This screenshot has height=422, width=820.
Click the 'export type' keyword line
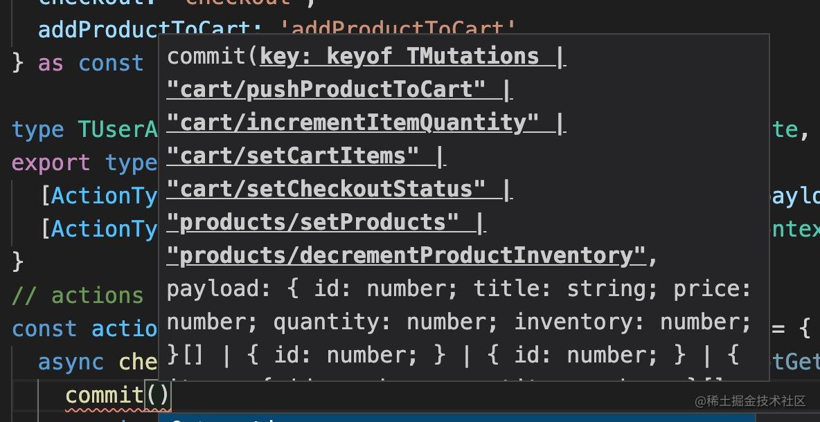click(85, 163)
